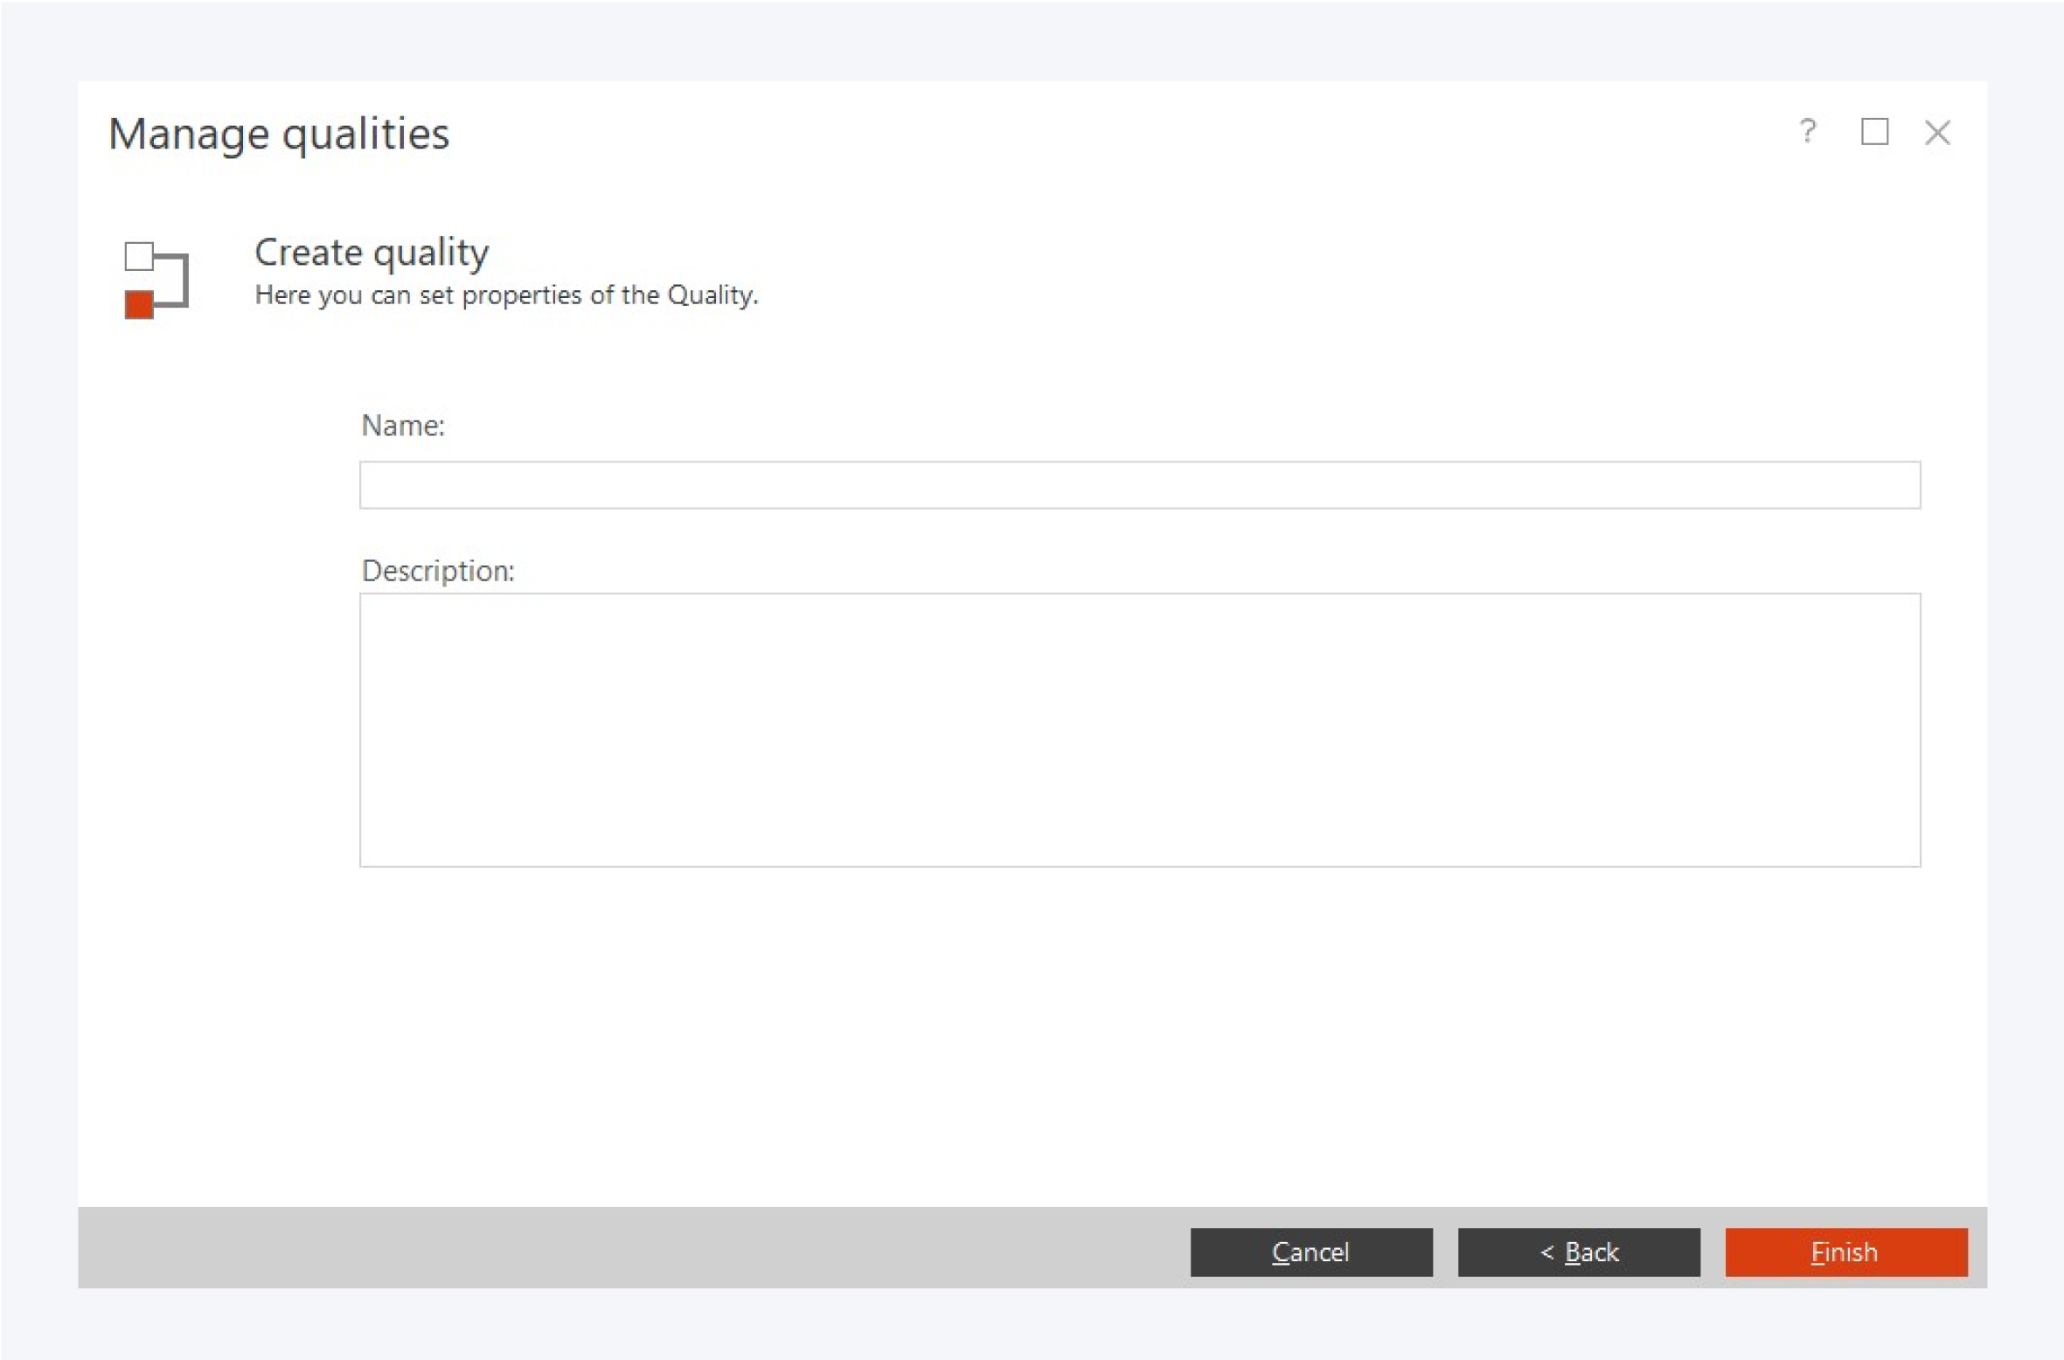Click the Name field label
The height and width of the screenshot is (1360, 2064).
(403, 426)
